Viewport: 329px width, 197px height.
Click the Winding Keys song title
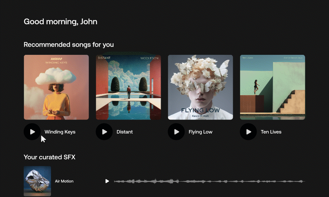[60, 132]
